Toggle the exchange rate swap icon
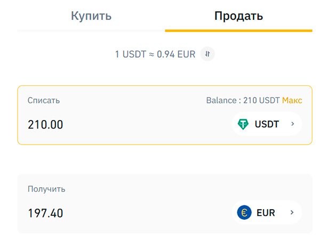The image size is (320, 248). point(208,54)
